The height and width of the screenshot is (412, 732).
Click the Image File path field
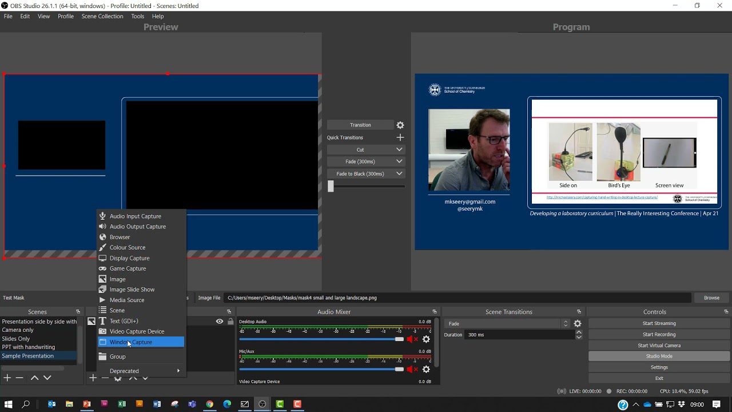pos(457,298)
